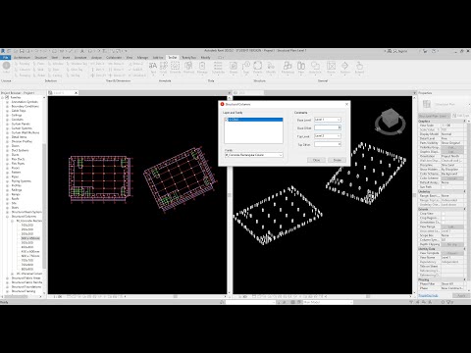Open the Top Level dropdown
471x353 pixels.
[339, 136]
